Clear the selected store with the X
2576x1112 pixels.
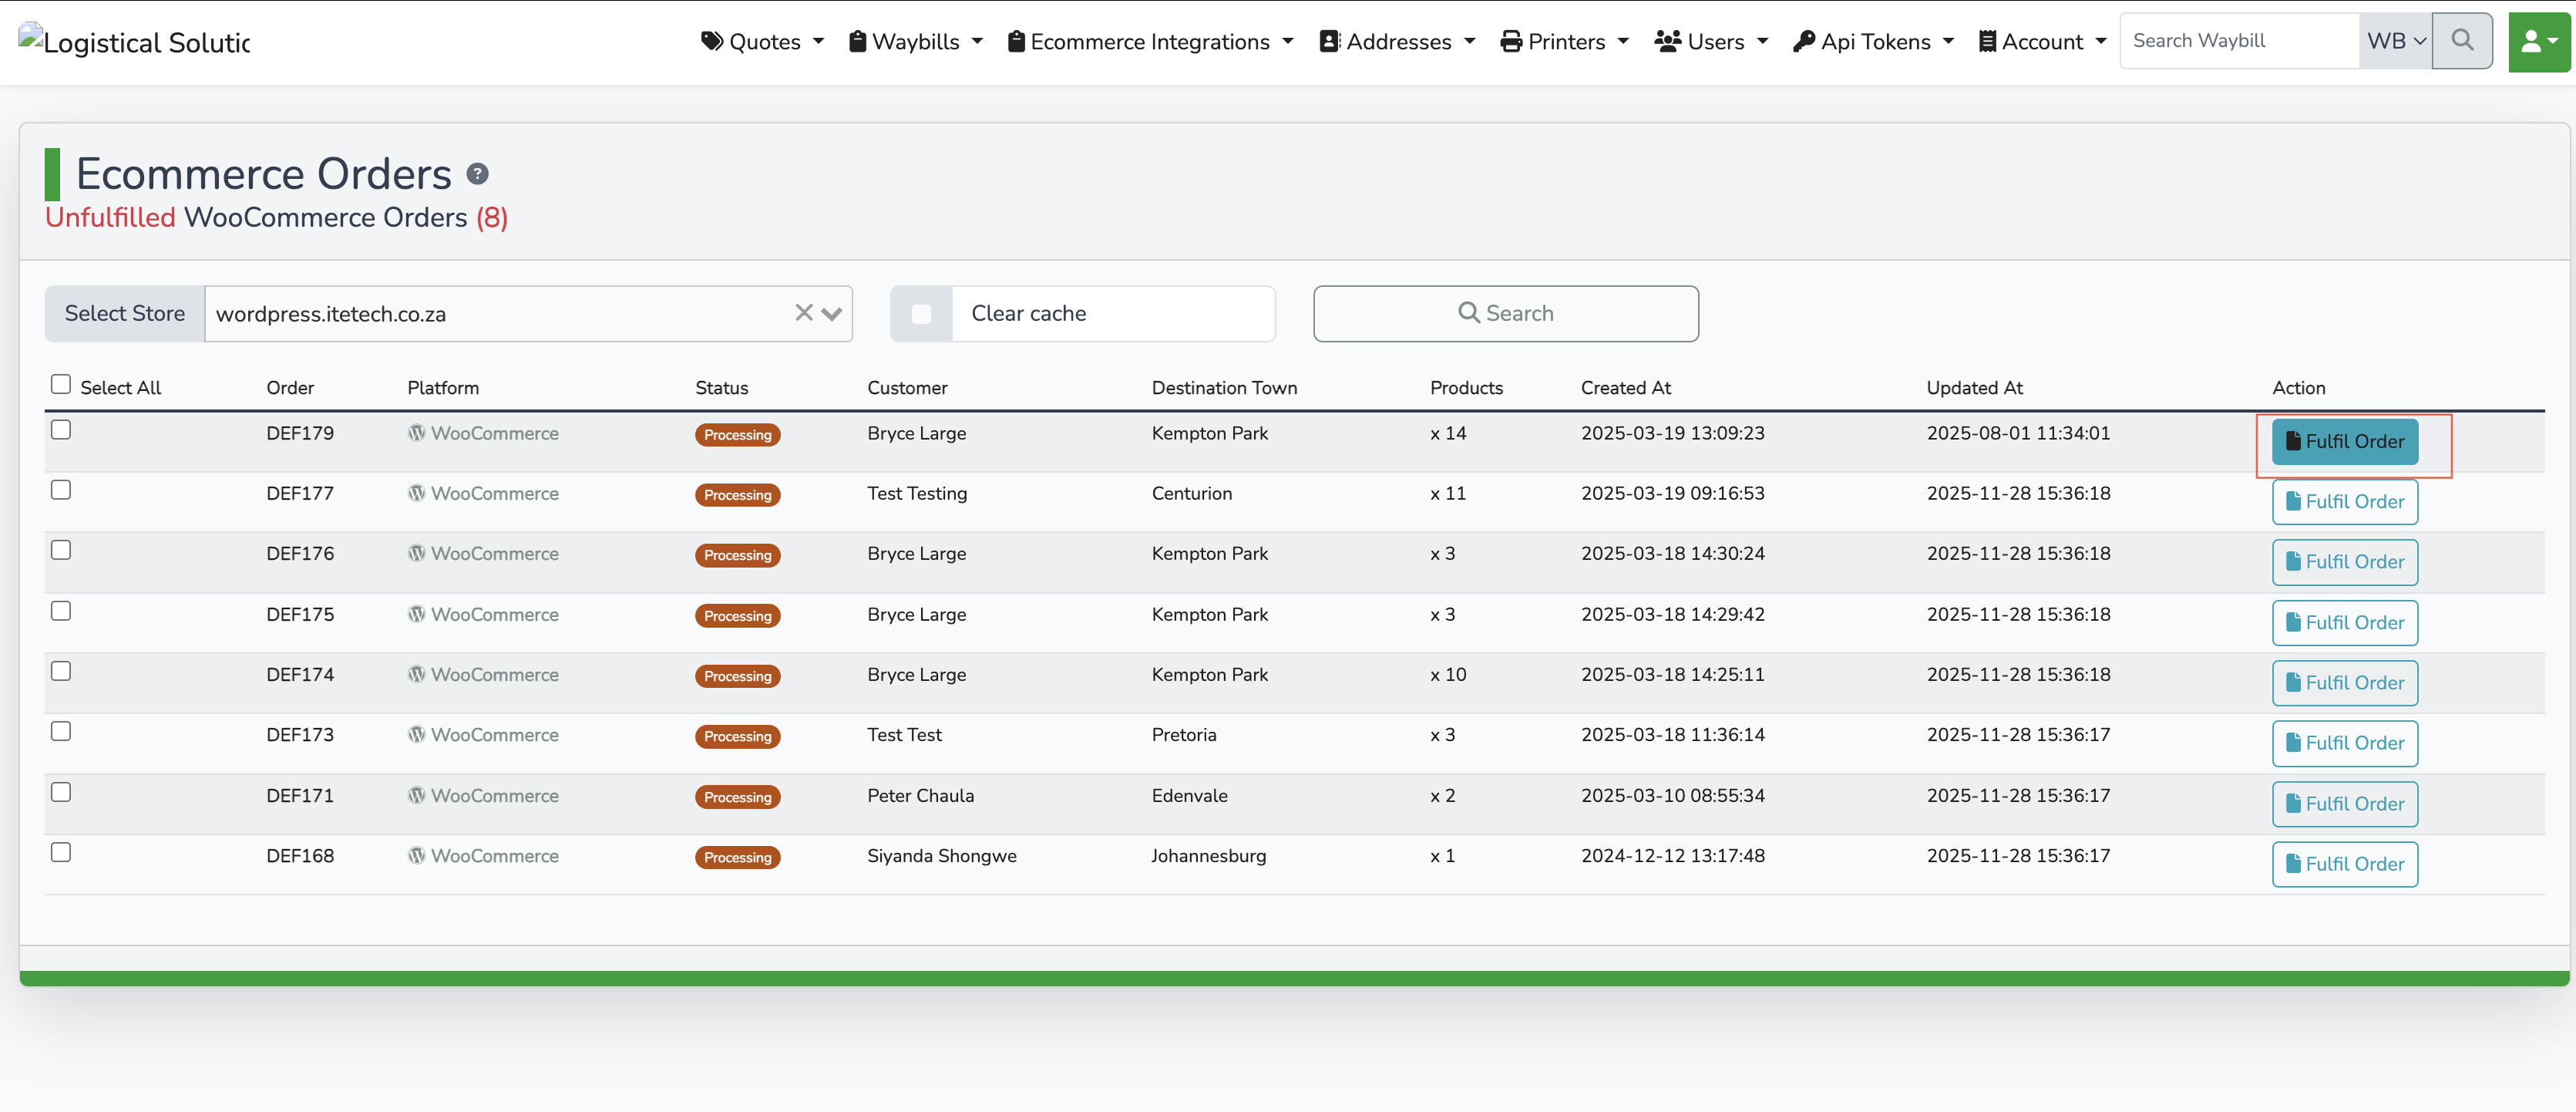[804, 313]
